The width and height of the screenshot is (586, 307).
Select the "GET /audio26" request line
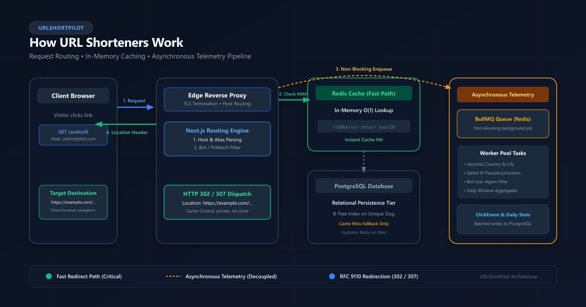tap(73, 132)
